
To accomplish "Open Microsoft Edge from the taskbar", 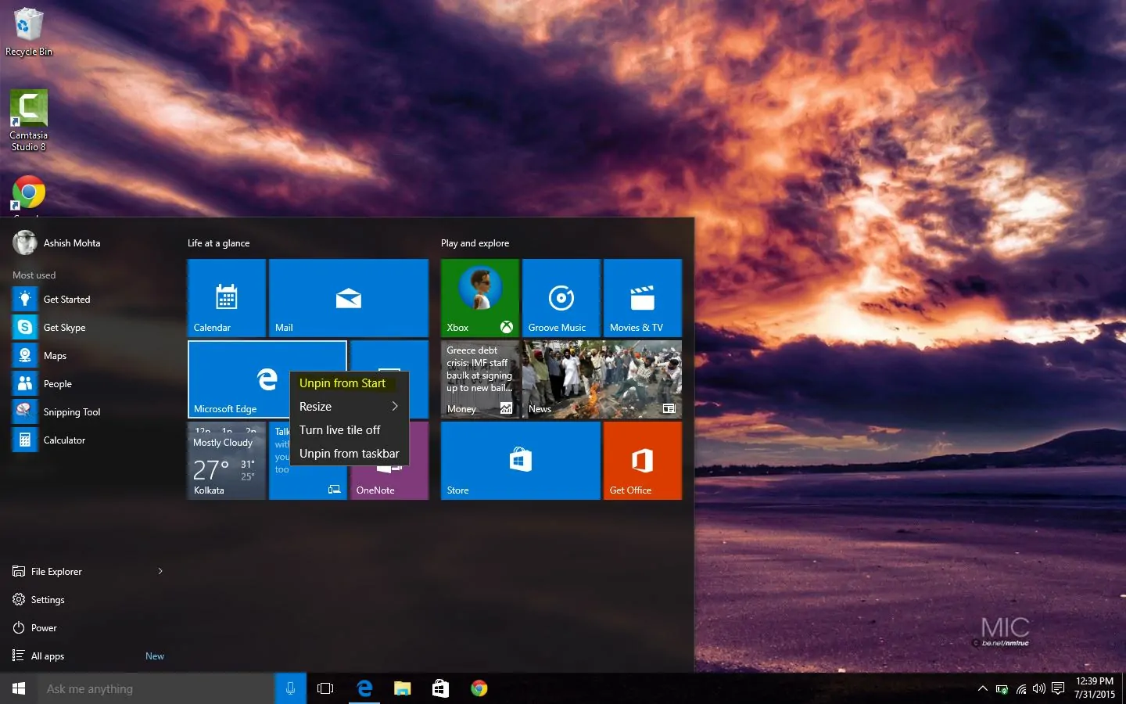I will coord(364,688).
